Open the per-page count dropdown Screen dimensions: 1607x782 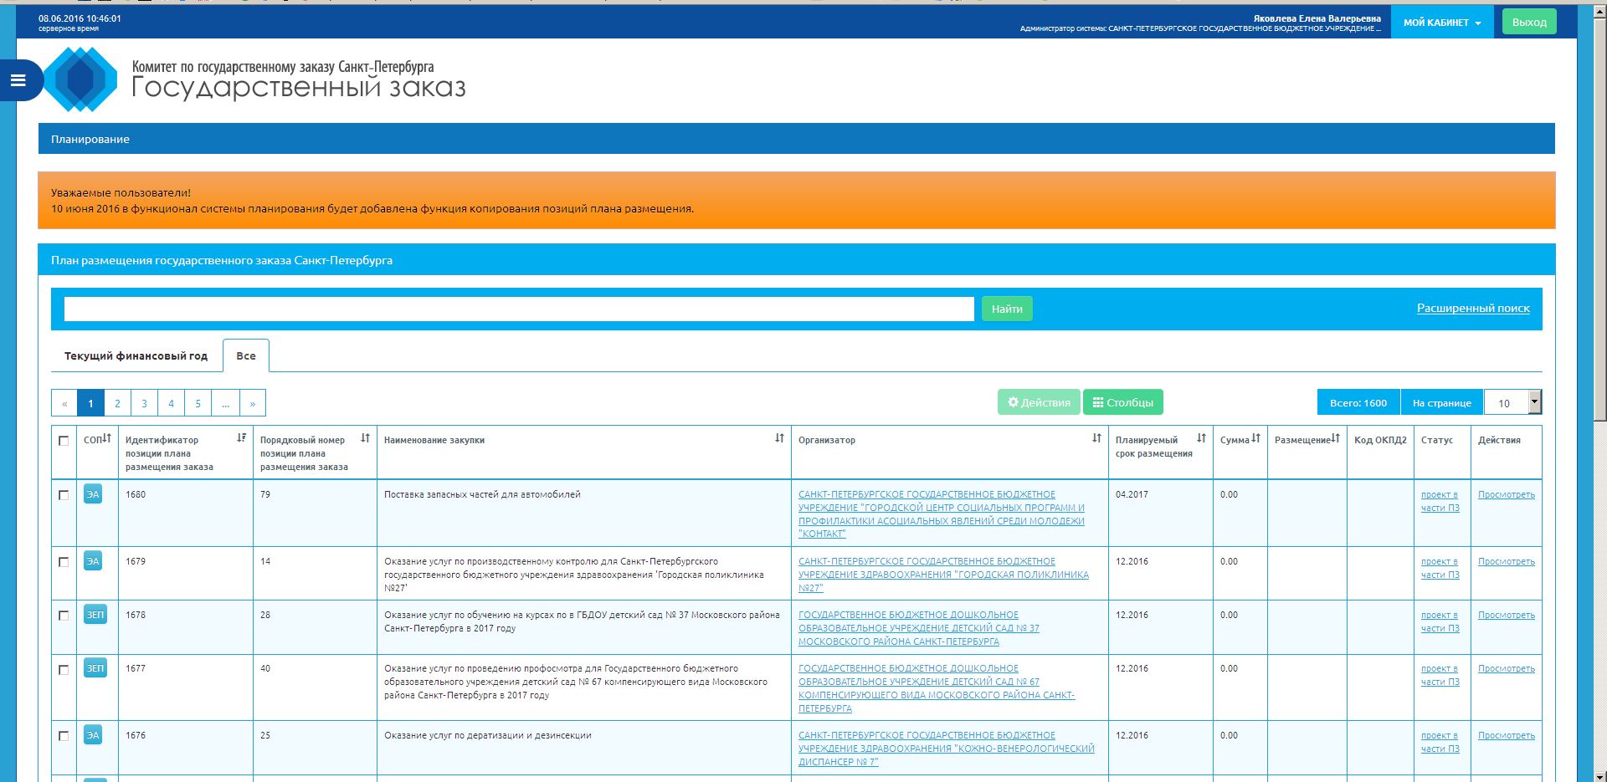tap(1512, 402)
